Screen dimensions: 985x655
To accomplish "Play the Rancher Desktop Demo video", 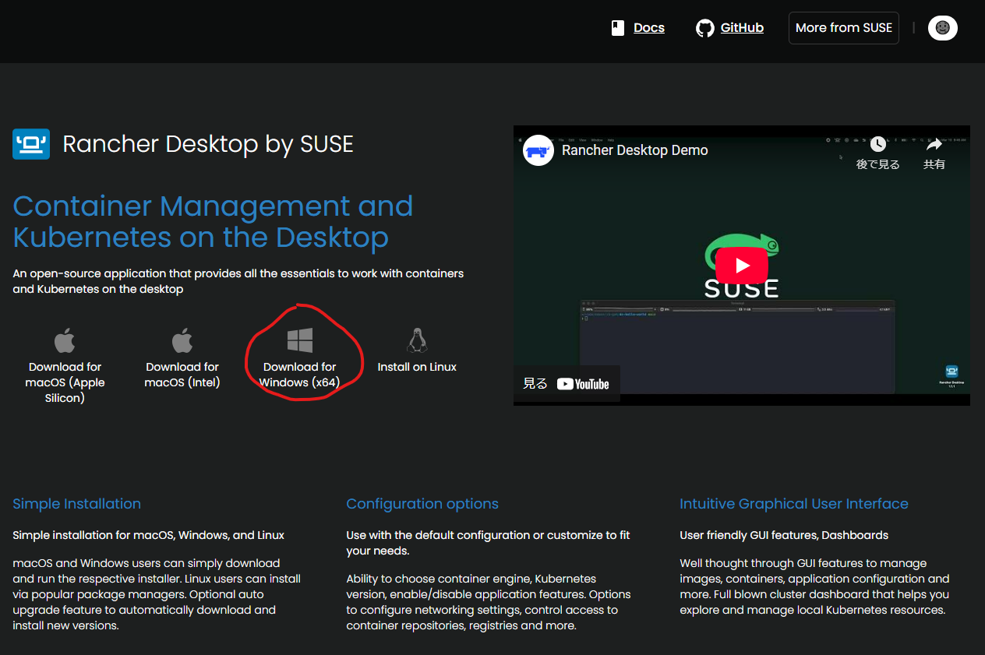I will click(x=741, y=266).
